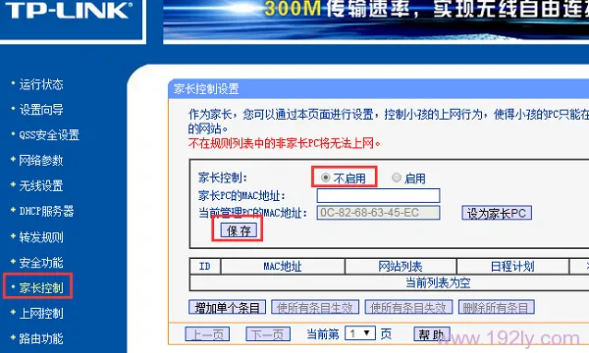Image resolution: width=589 pixels, height=353 pixels.
Task: Click the 增加单个条目 button
Action: [x=228, y=308]
